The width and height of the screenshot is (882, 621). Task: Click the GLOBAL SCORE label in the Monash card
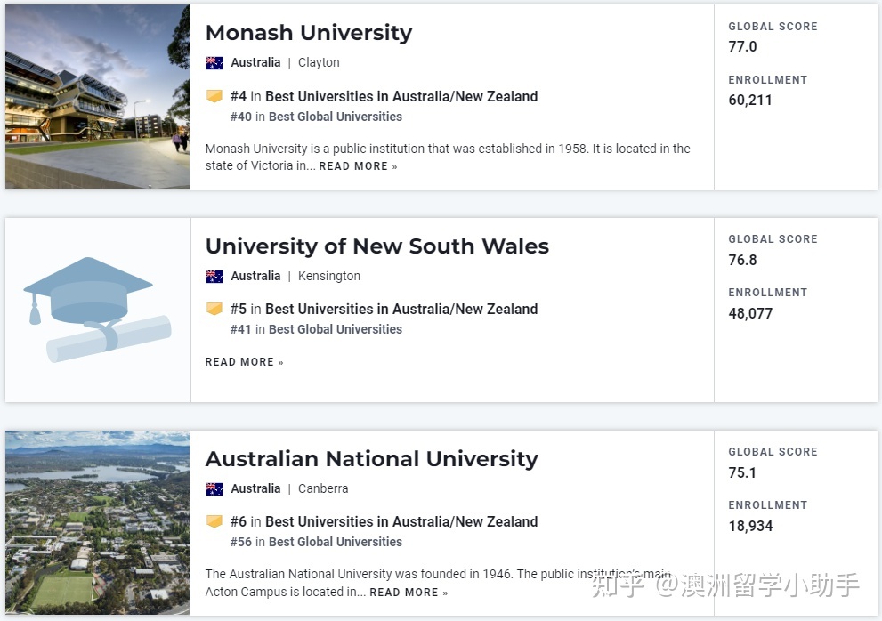(773, 27)
